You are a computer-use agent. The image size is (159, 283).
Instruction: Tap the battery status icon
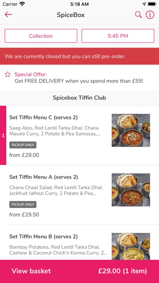(x=152, y=4)
